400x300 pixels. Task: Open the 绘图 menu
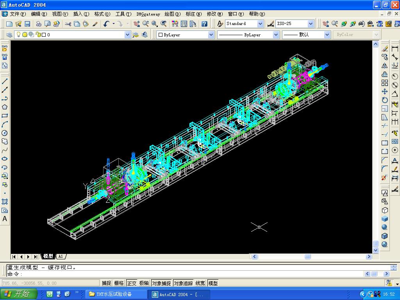(172, 14)
